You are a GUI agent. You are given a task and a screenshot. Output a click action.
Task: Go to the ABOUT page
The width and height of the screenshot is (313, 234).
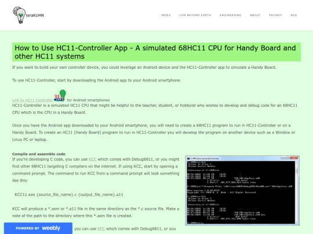tap(255, 15)
